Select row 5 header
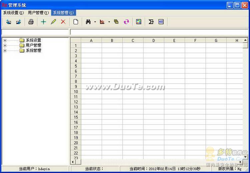250x173 pixels. [76, 66]
